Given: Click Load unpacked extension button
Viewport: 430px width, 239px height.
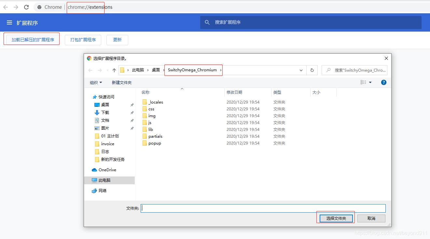Looking at the screenshot, I should click(33, 40).
